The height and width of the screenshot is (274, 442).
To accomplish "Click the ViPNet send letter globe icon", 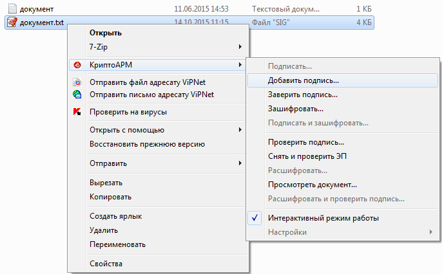I will [77, 95].
